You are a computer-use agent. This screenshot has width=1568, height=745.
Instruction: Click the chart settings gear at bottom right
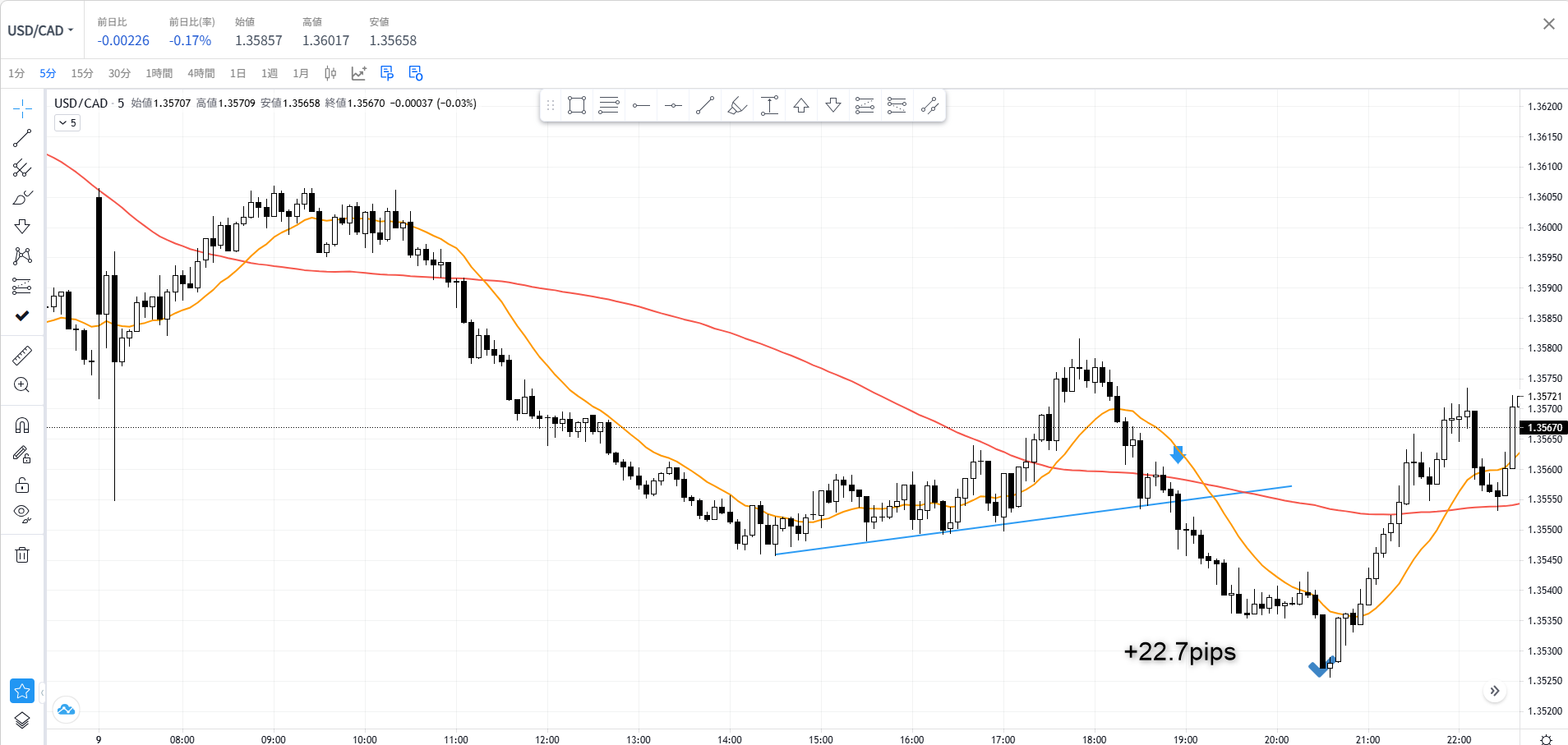click(1545, 739)
